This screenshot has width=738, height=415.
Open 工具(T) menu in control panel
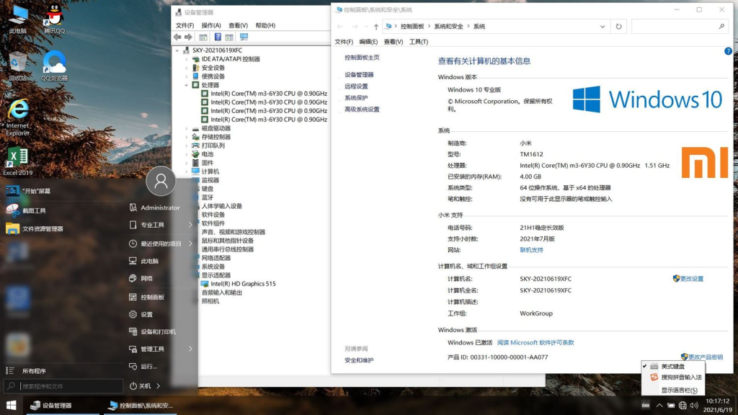point(419,42)
